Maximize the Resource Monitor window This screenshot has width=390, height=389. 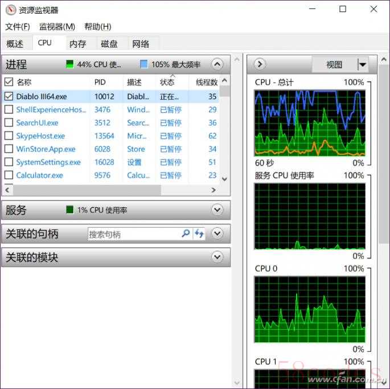[x=343, y=9]
